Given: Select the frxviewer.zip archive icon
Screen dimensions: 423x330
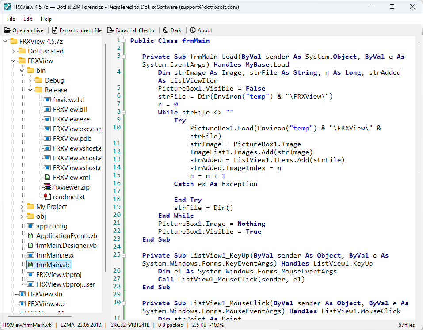Looking at the screenshot, I should click(47, 187).
